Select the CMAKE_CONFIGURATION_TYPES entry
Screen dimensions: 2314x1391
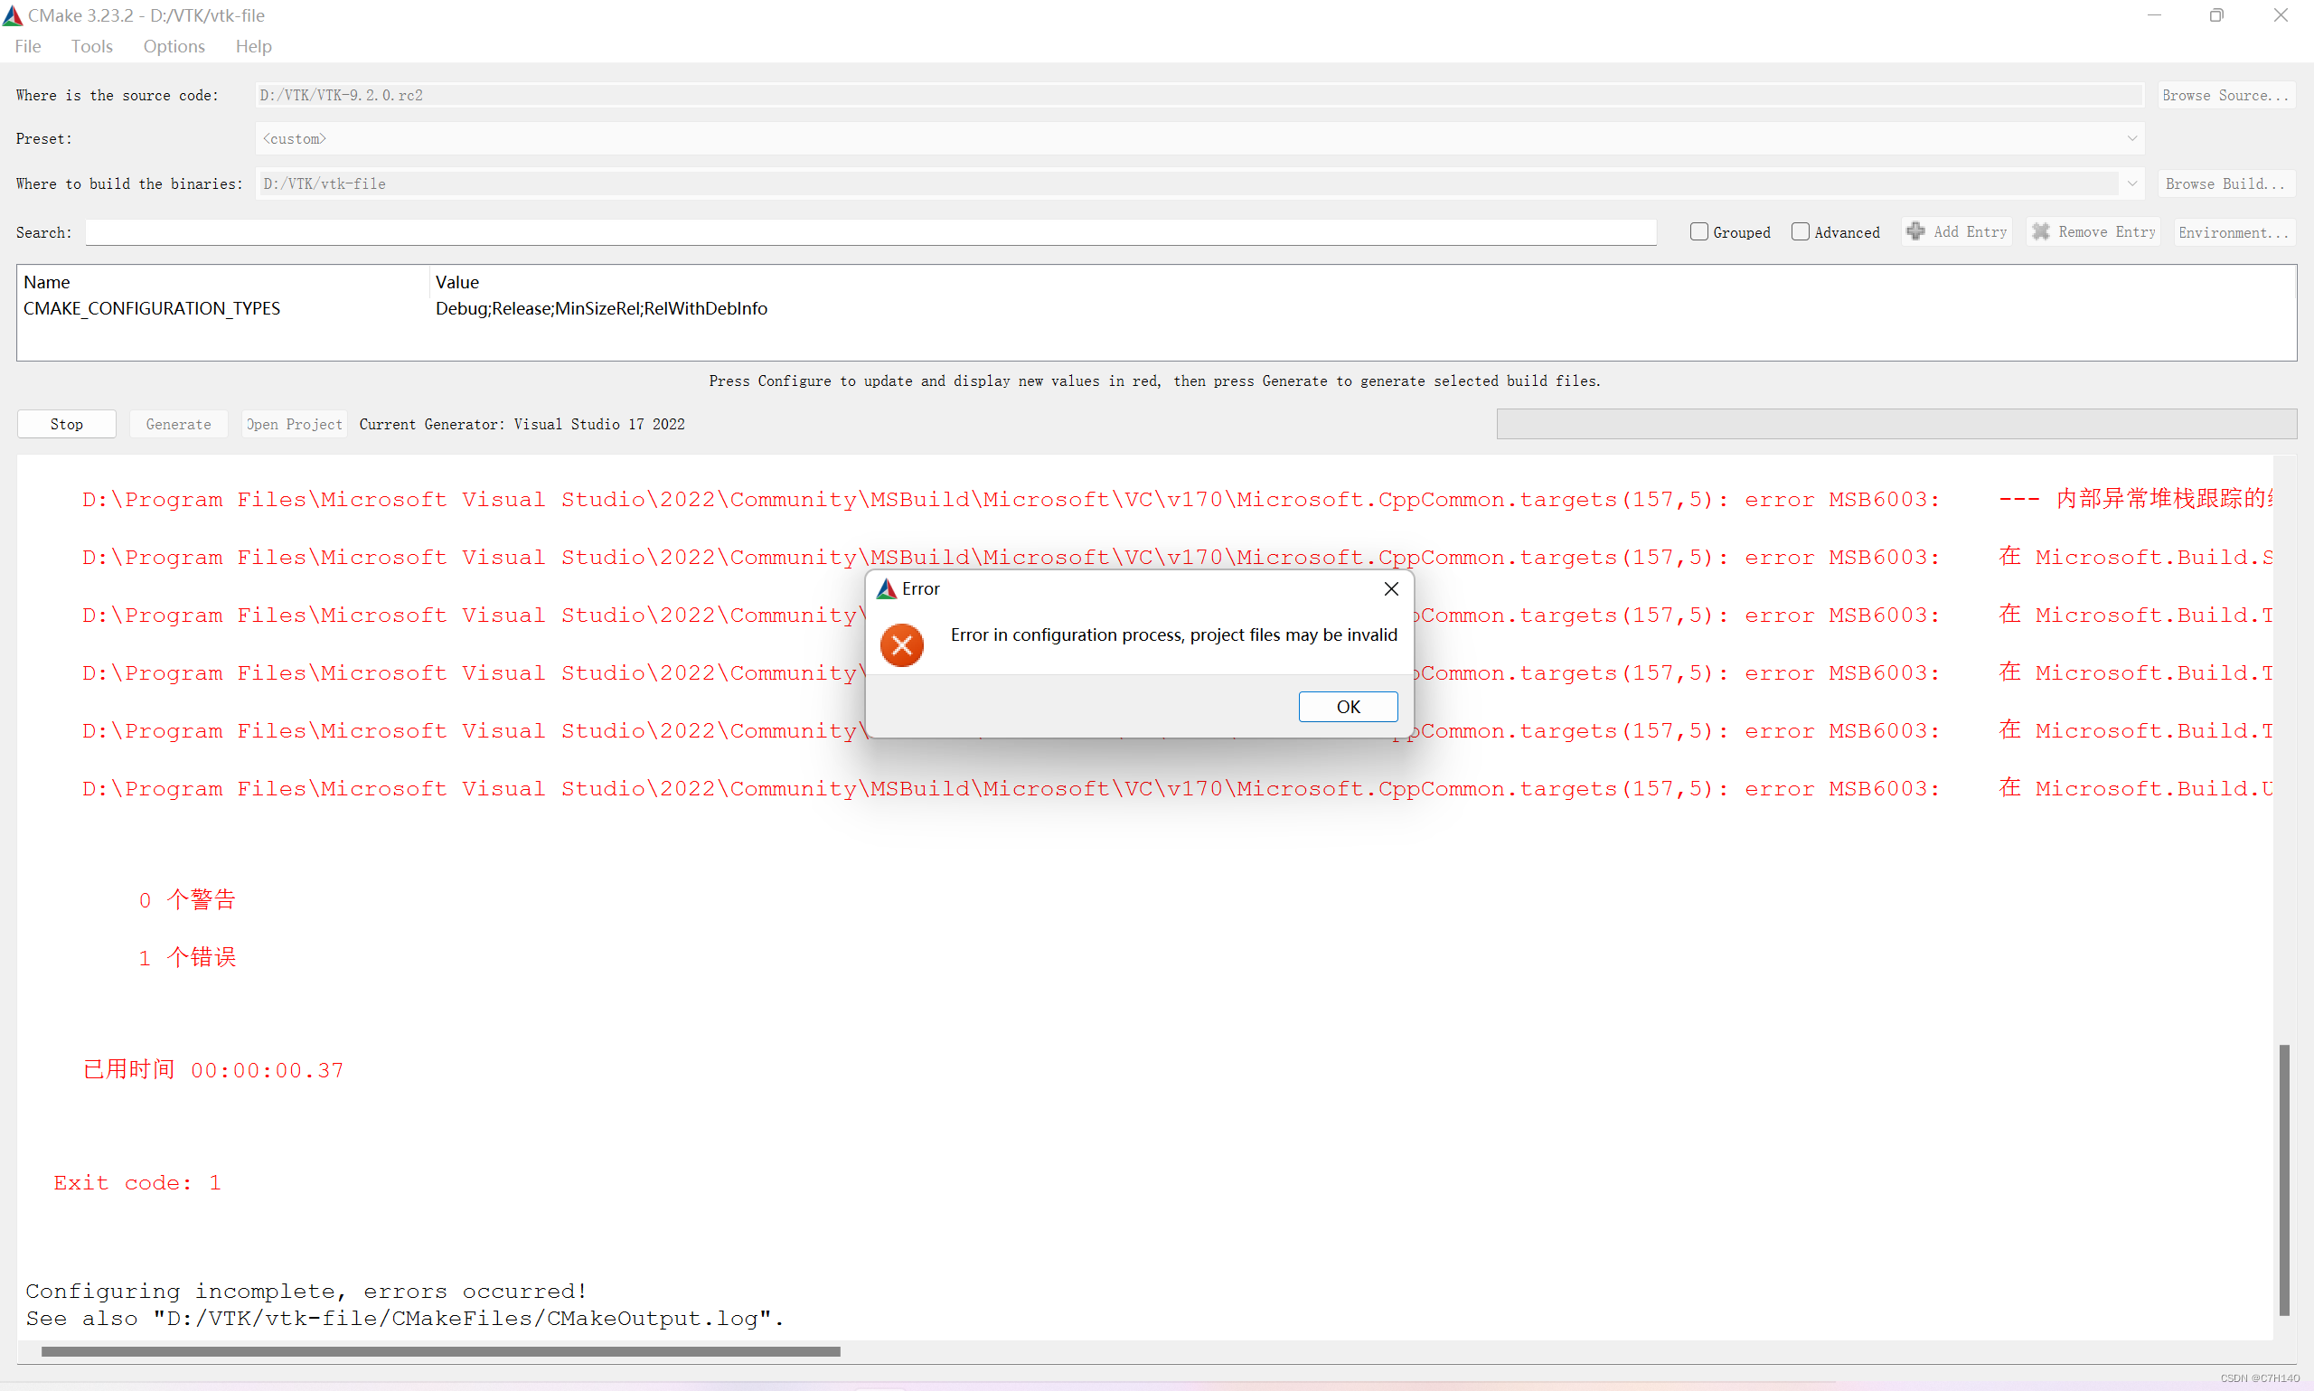click(151, 307)
